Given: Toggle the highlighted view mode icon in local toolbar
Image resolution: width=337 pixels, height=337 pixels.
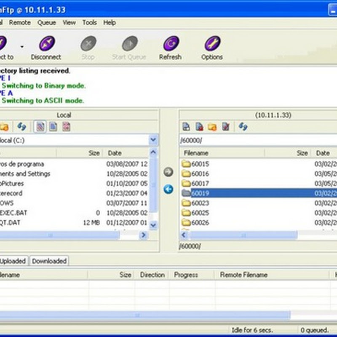Looking at the screenshot, I should pos(40,126).
